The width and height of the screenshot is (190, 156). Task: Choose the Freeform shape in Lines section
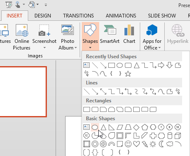pyautogui.click(x=170, y=92)
